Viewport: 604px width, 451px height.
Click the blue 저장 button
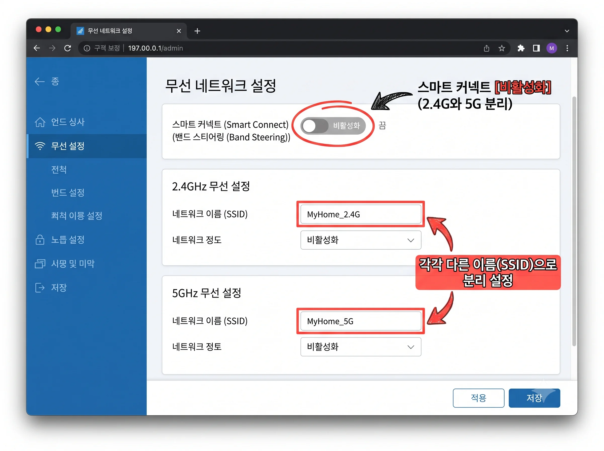534,398
